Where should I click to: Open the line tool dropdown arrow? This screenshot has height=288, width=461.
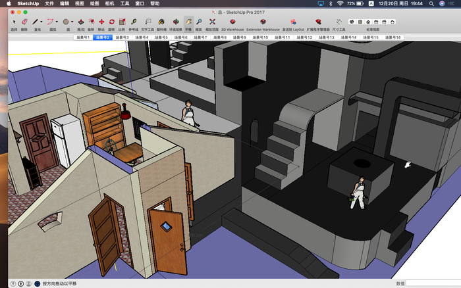pos(42,22)
